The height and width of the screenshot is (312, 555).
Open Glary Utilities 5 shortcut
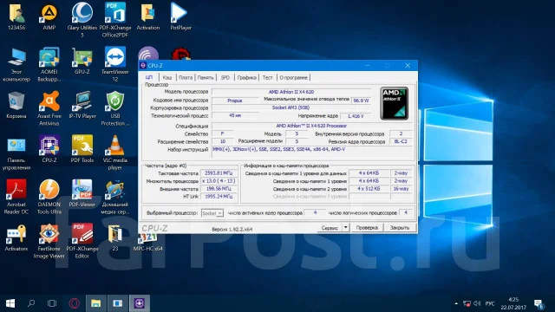[x=82, y=20]
